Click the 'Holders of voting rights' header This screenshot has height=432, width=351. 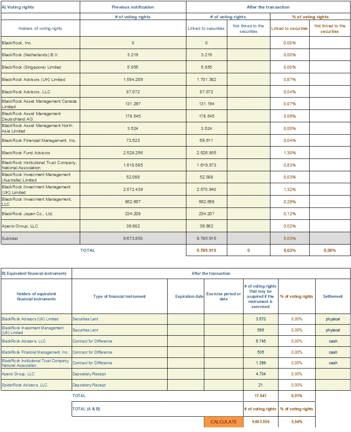pyautogui.click(x=40, y=29)
